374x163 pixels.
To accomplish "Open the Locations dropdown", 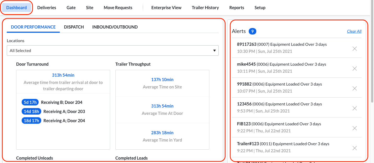I will [112, 50].
